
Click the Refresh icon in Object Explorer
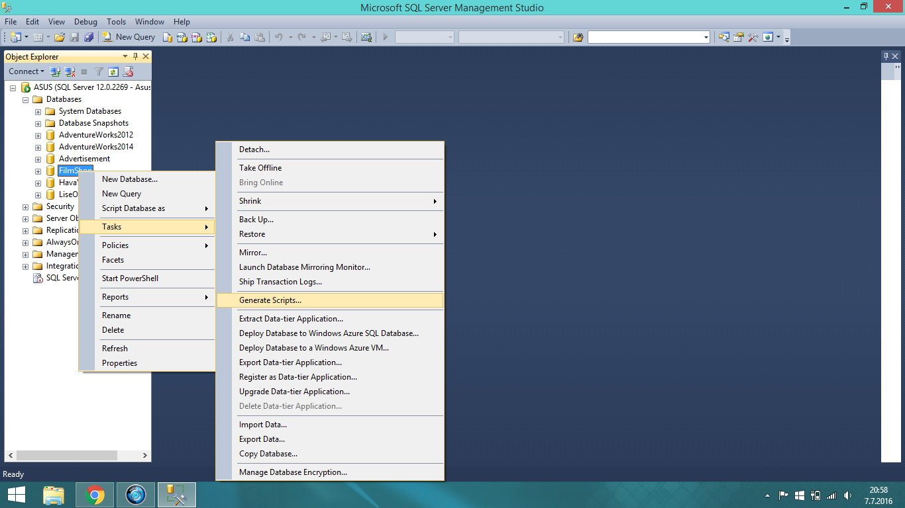pyautogui.click(x=113, y=71)
